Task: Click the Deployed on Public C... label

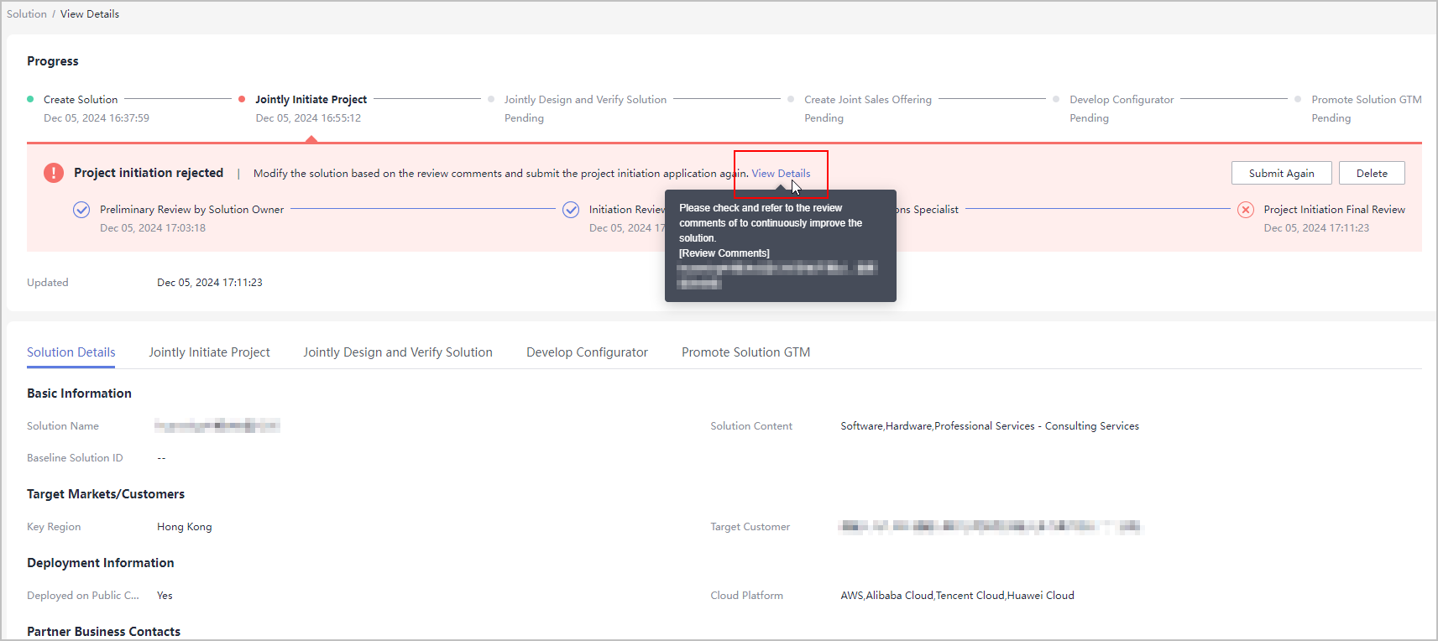Action: 83,596
